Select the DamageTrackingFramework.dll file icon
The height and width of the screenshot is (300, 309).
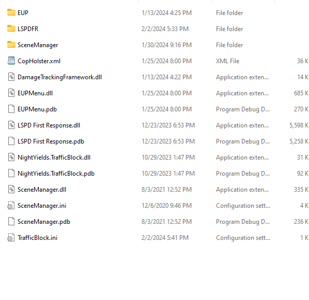[x=11, y=77]
